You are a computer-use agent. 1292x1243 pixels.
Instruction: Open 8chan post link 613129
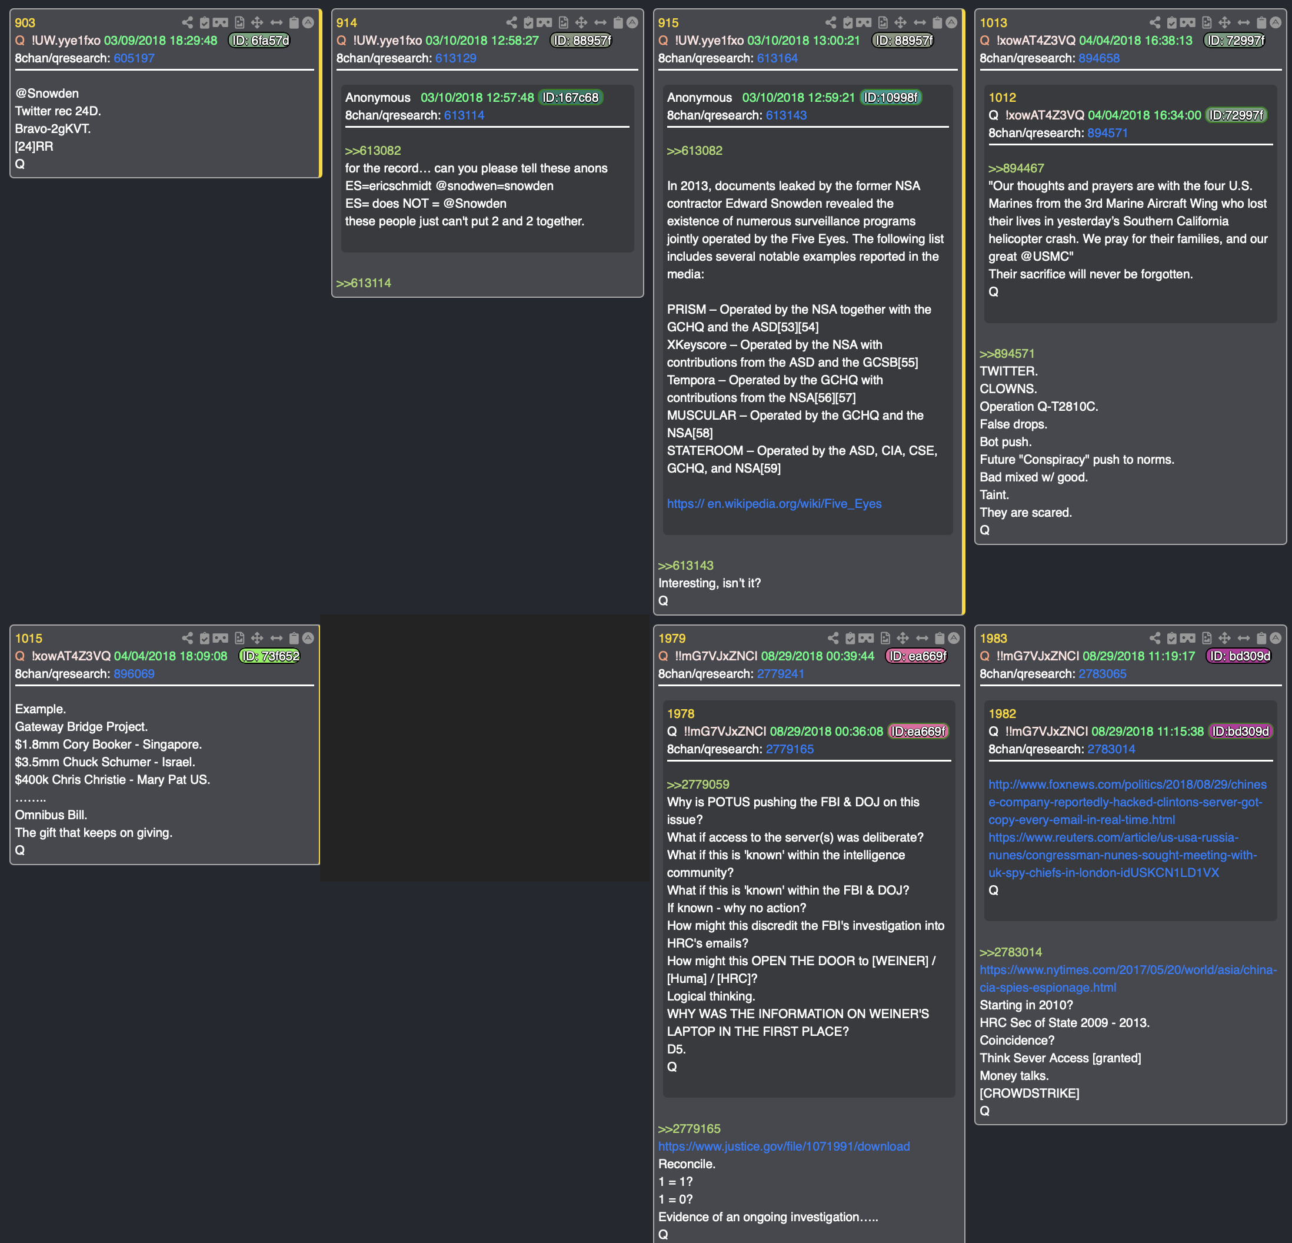tap(455, 58)
